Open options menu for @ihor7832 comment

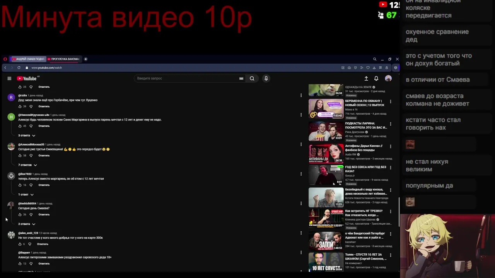pos(301,174)
